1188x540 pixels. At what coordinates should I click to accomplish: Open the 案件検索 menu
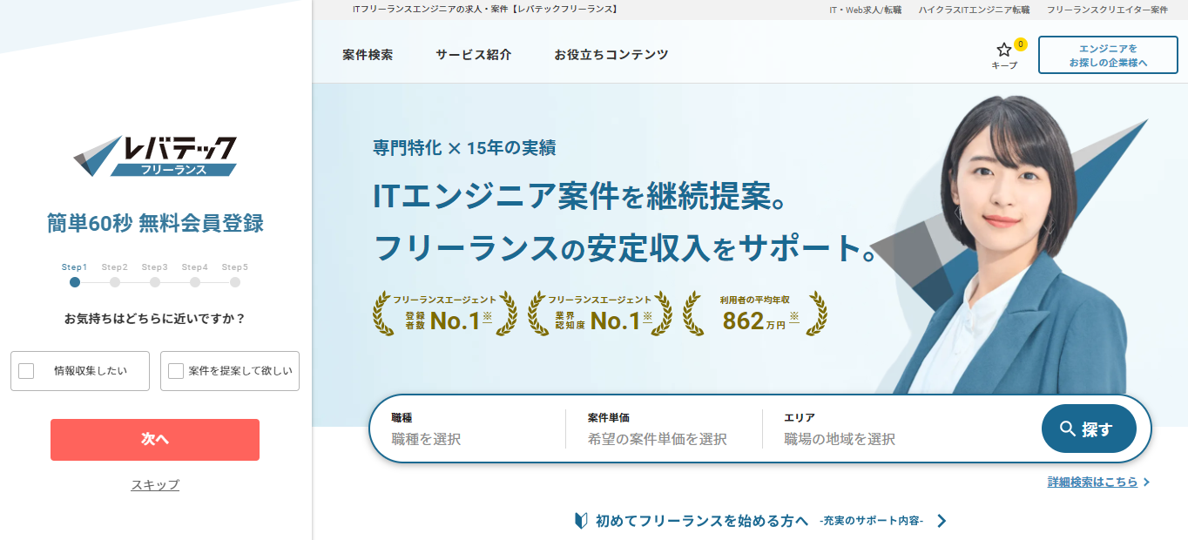(368, 54)
